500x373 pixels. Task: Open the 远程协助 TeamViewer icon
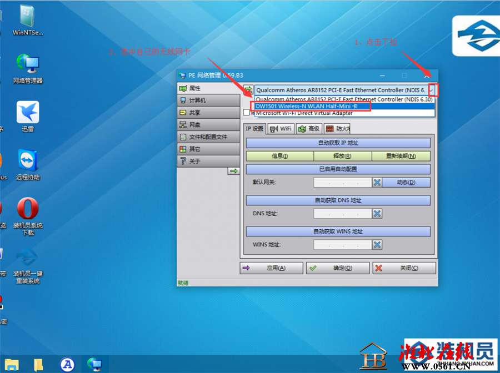(28, 165)
